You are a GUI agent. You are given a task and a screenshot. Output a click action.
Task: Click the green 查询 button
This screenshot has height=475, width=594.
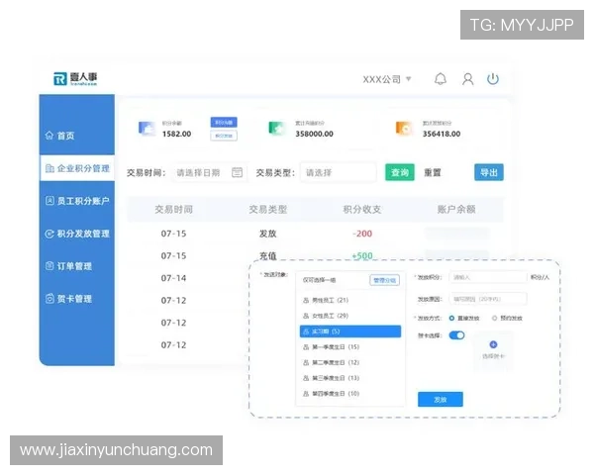coord(400,173)
